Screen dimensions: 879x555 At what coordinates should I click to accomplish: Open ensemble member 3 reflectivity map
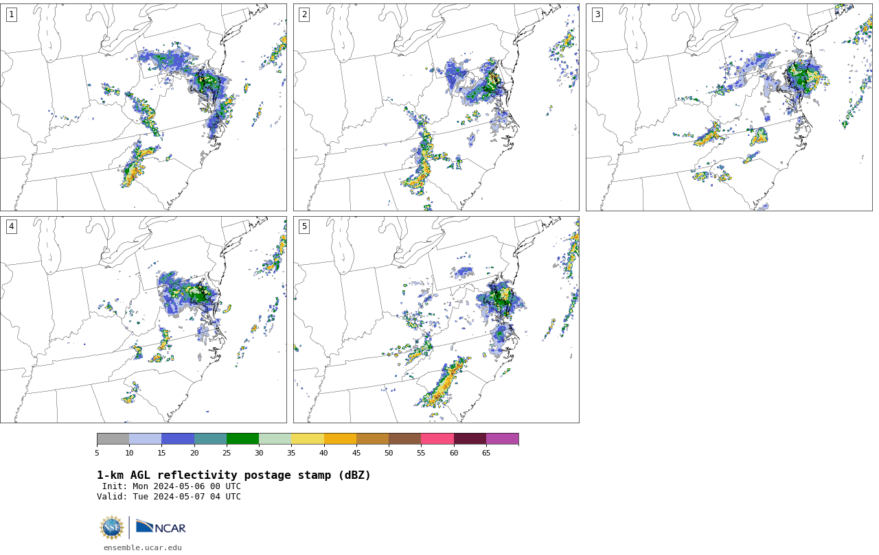click(729, 107)
